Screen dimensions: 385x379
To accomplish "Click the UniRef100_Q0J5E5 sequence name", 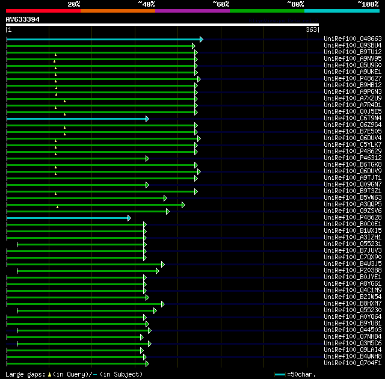I will point(353,111).
